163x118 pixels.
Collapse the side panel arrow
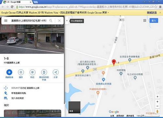tap(67, 21)
